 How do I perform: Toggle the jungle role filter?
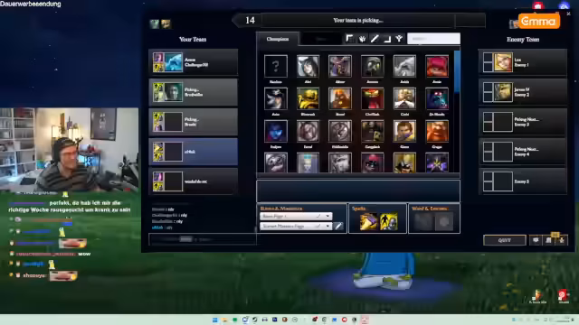362,39
